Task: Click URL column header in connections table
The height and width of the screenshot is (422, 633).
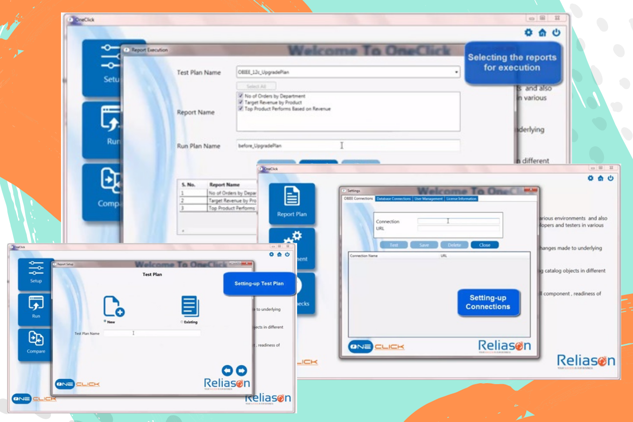Action: coord(444,256)
